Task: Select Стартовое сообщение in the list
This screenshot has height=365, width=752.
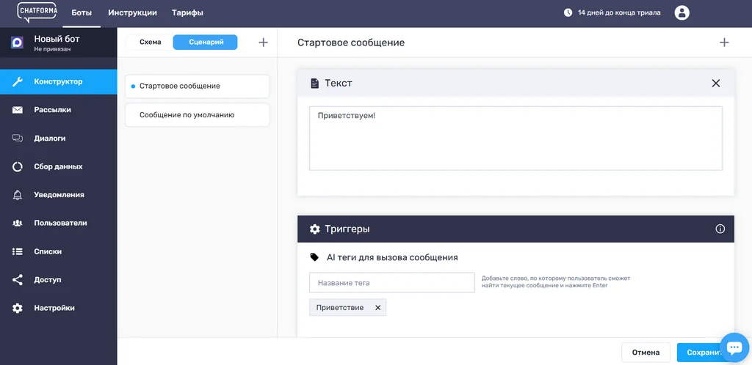Action: click(197, 86)
